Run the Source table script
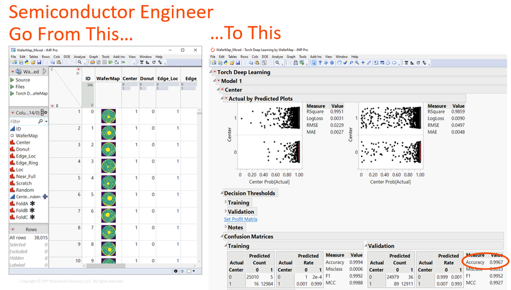 [12, 80]
